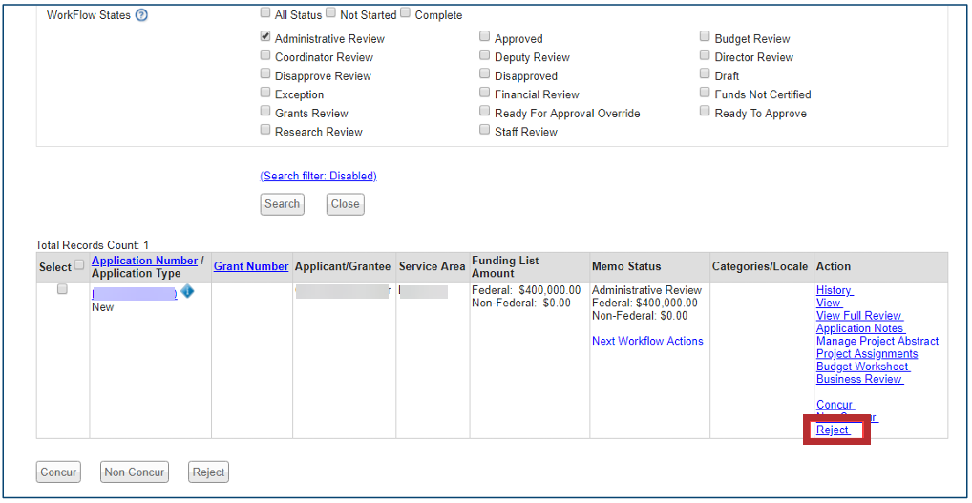This screenshot has width=972, height=503.
Task: Sort by Application Number column header
Action: click(144, 261)
